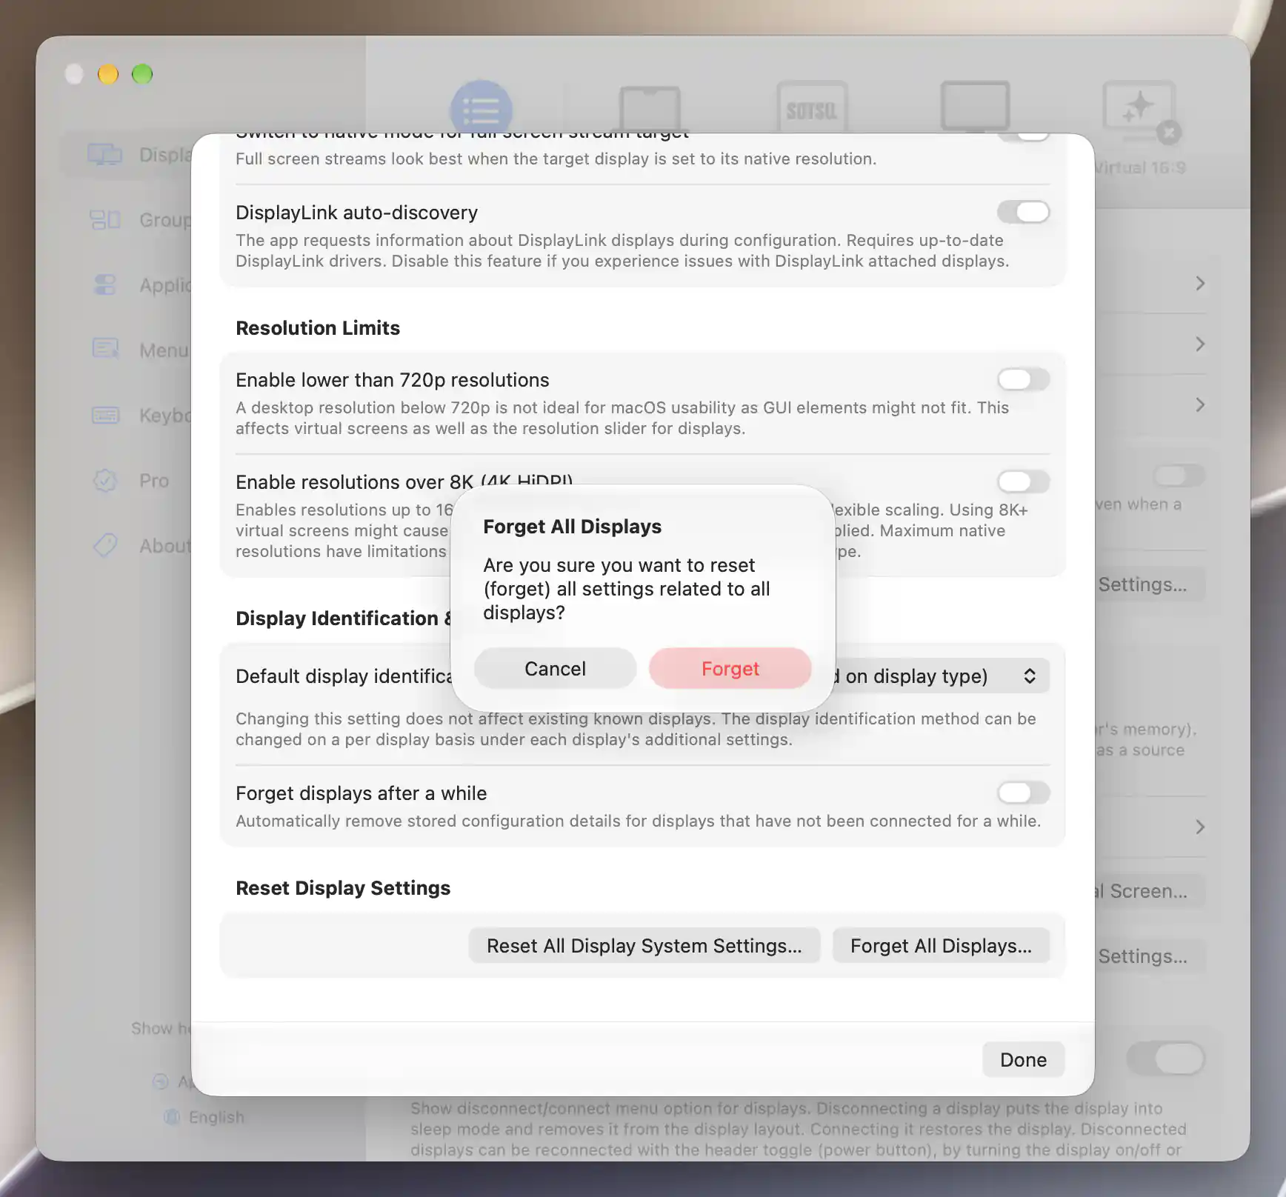This screenshot has height=1197, width=1286.
Task: Open Menu sidebar icon
Action: pos(104,348)
